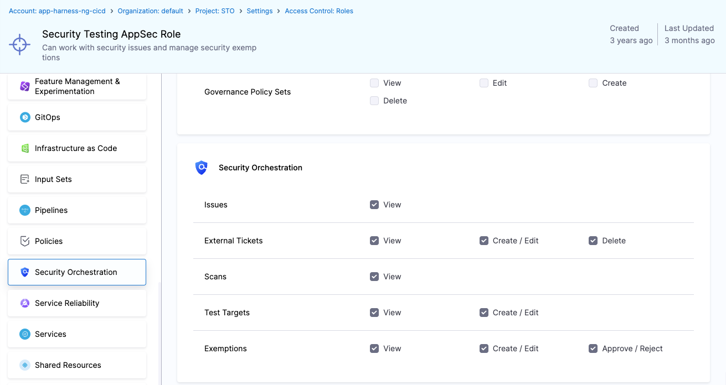Click the Service Reliability icon

click(25, 303)
